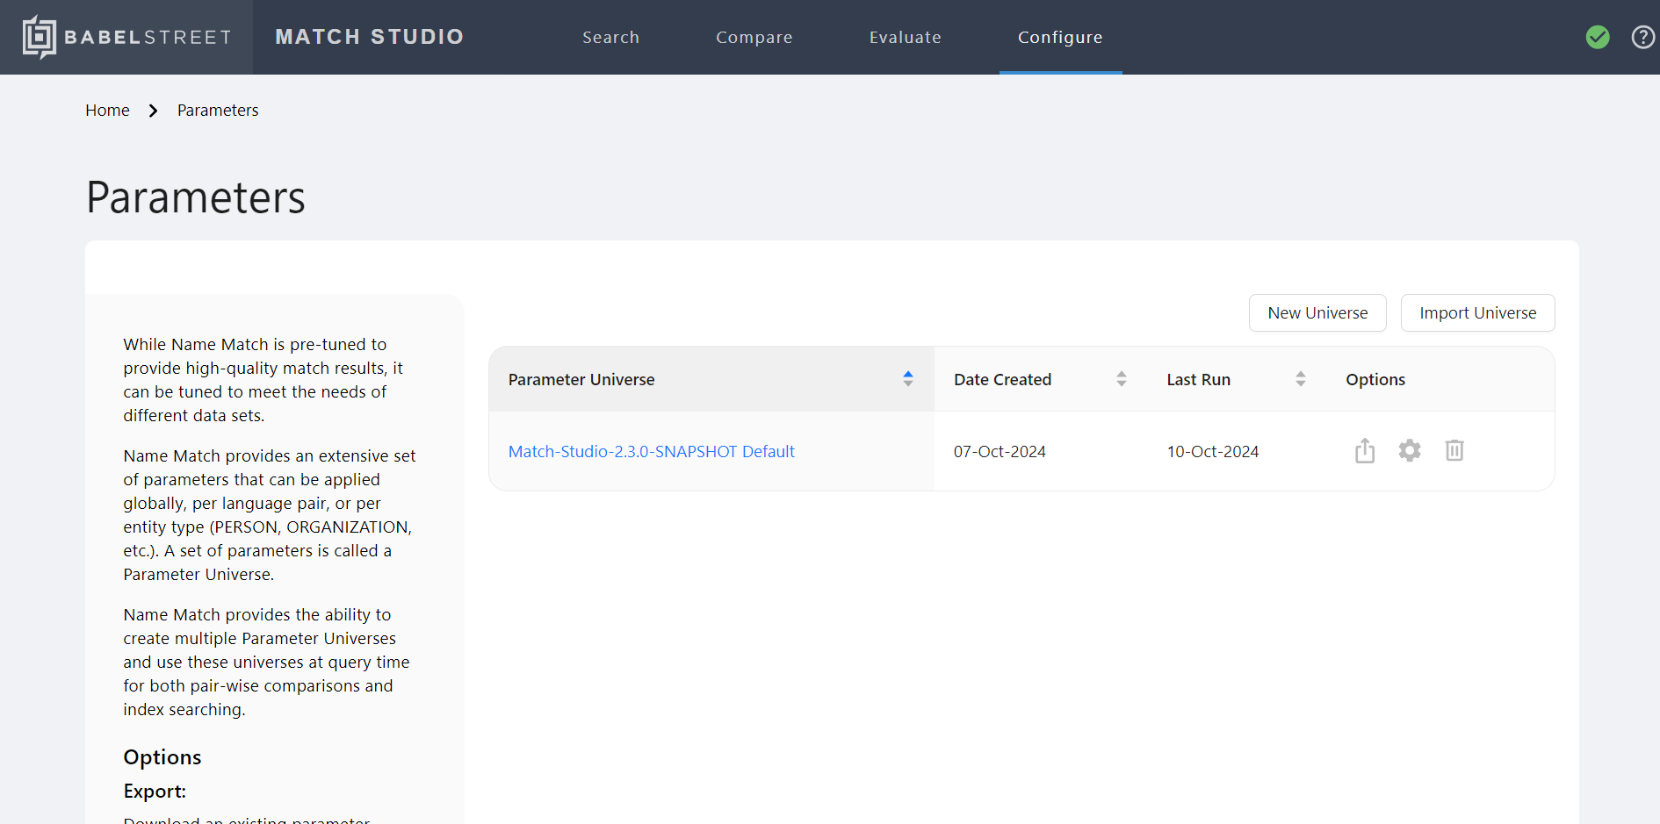Open Match-Studio-2.3.0-SNAPSHOT Default link
This screenshot has height=824, width=1660.
click(652, 451)
